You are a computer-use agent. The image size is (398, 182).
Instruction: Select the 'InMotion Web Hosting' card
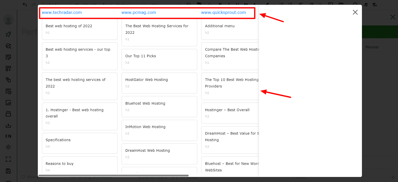tap(159, 130)
